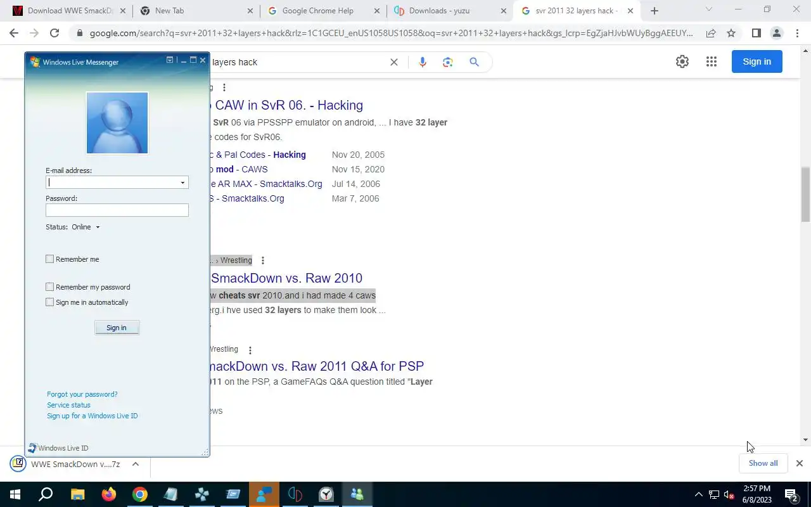
Task: Open Google quick settings gear
Action: click(x=682, y=61)
